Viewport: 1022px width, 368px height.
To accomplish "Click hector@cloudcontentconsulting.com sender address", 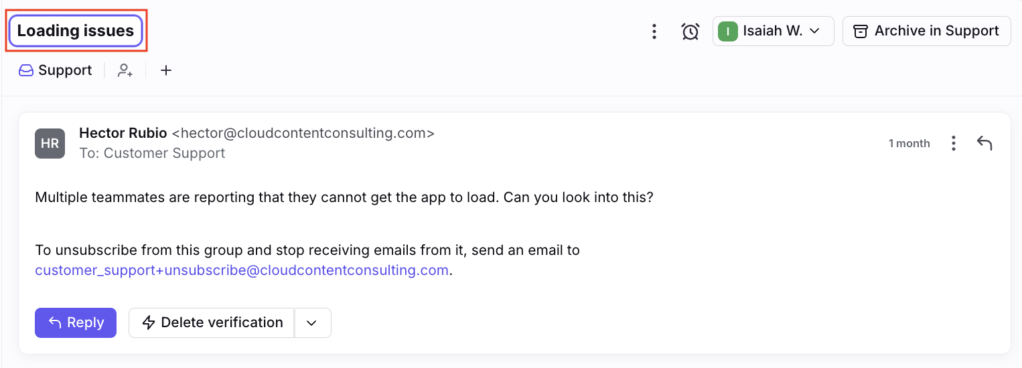I will [303, 133].
